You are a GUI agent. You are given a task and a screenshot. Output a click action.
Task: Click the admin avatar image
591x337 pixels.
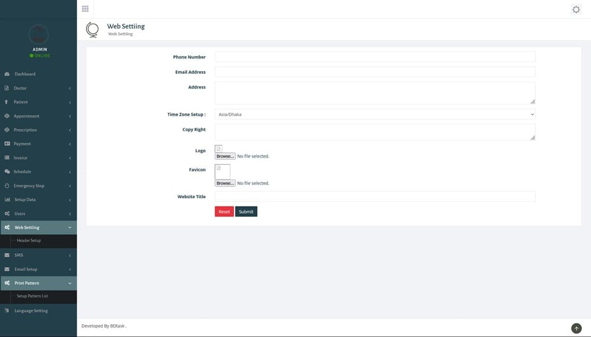(38, 34)
